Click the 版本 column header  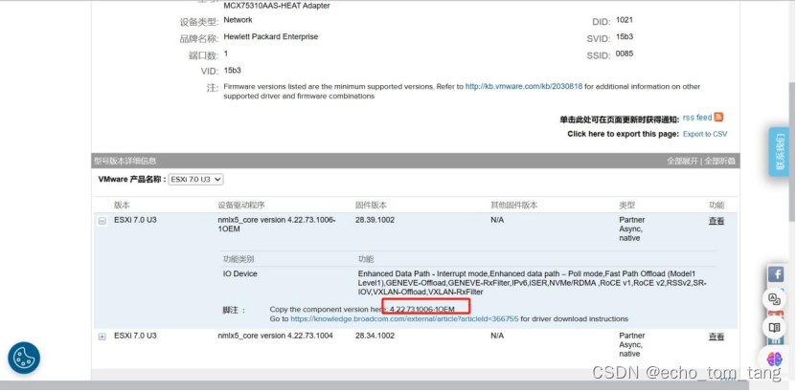122,206
